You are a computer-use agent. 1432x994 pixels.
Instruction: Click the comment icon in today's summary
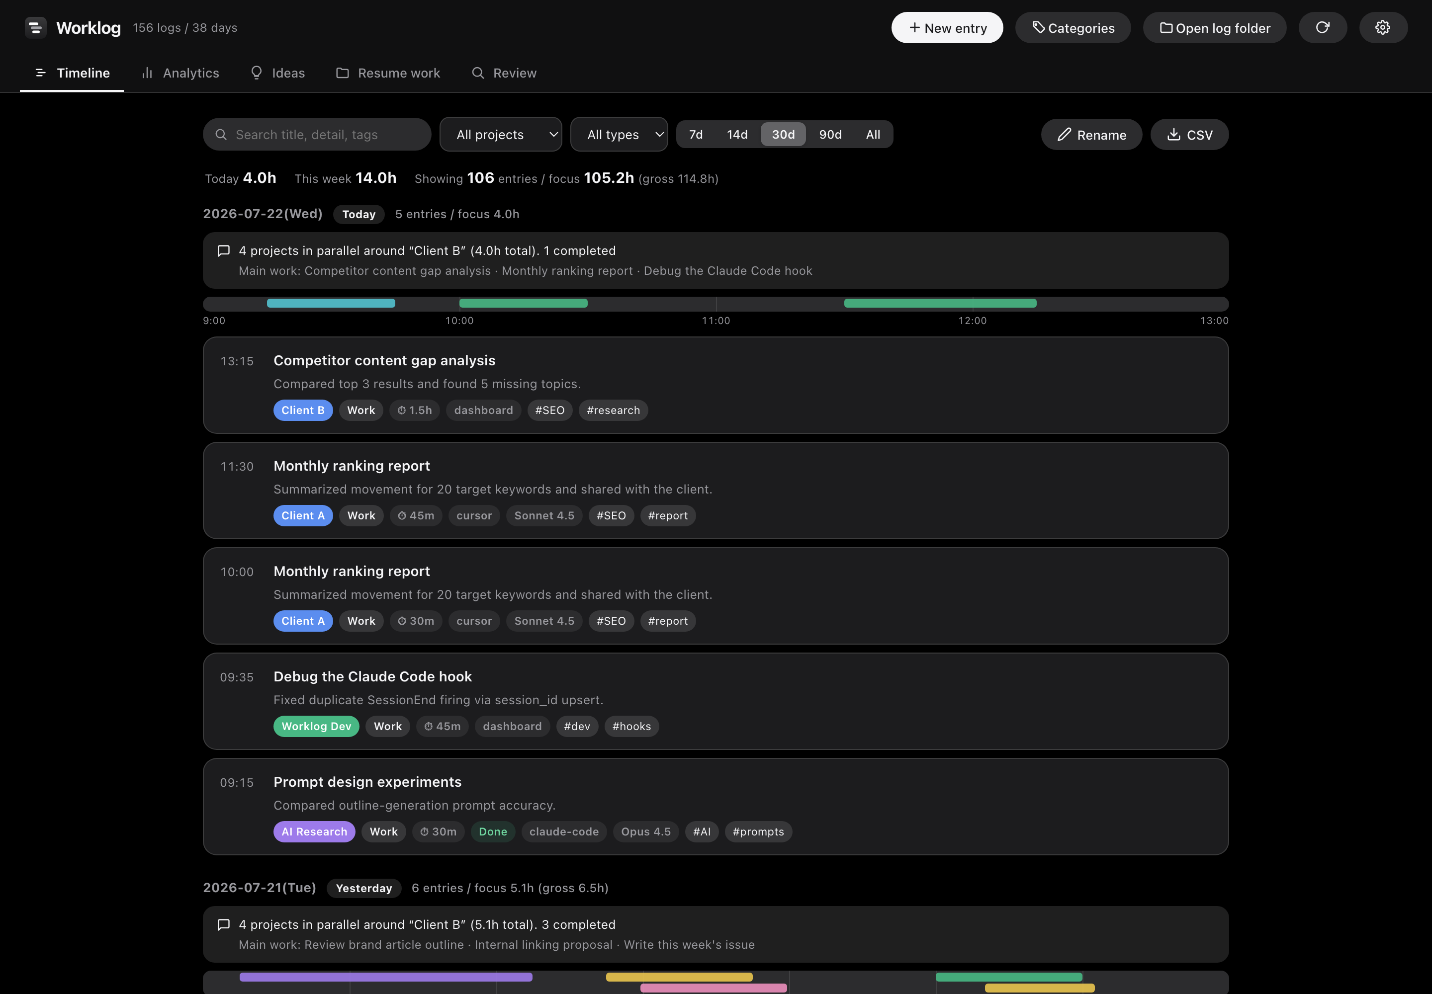[224, 250]
